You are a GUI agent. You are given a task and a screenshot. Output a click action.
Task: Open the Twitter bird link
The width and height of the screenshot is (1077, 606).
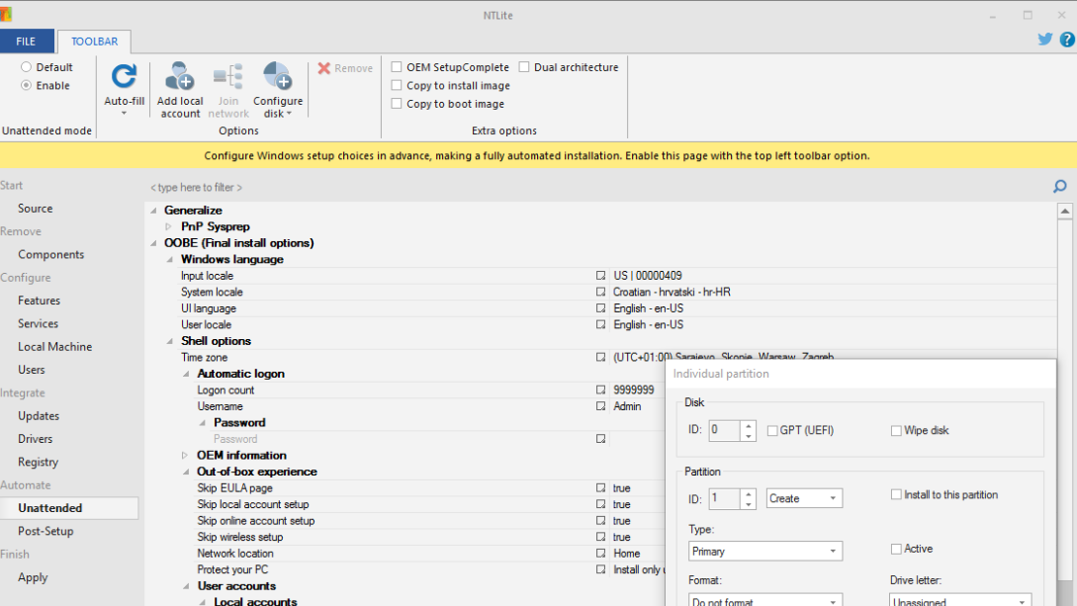[1044, 40]
